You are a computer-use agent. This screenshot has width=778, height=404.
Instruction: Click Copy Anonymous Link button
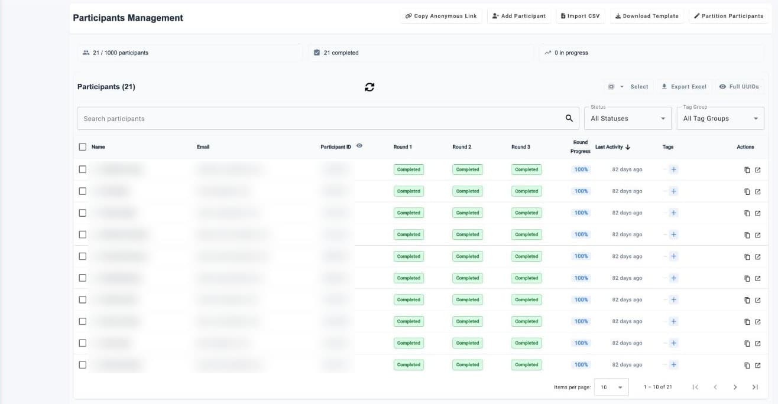(441, 16)
